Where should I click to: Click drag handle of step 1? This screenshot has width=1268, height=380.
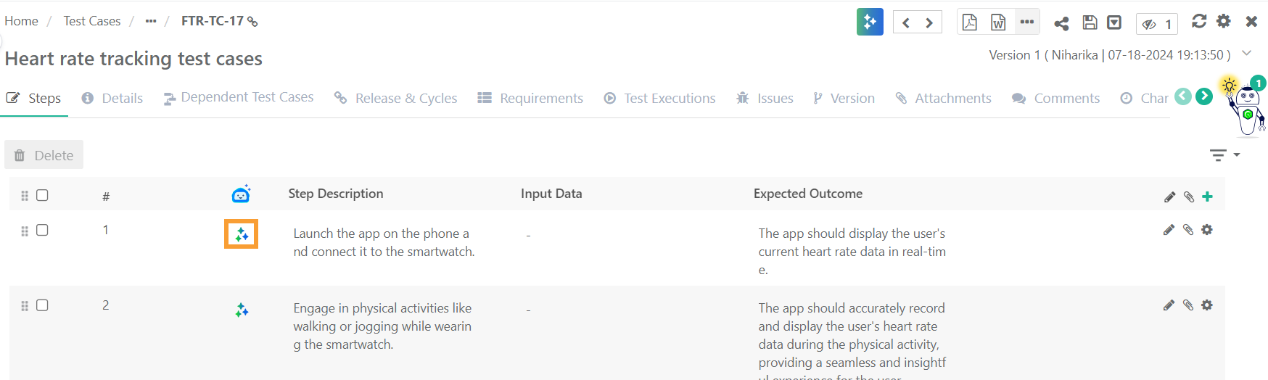25,231
